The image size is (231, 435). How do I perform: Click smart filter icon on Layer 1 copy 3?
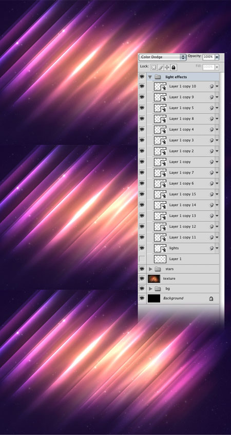coord(211,140)
